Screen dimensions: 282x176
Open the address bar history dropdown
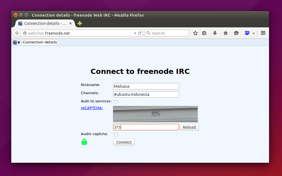pyautogui.click(x=135, y=33)
